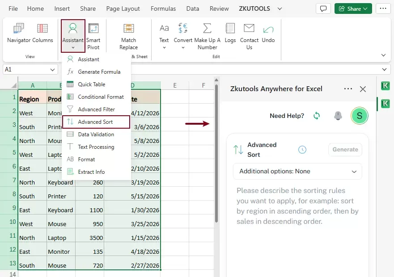
Task: Switch to the Insert tab
Action: (x=62, y=8)
